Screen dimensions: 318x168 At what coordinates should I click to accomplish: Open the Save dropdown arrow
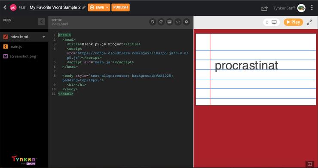click(x=107, y=7)
